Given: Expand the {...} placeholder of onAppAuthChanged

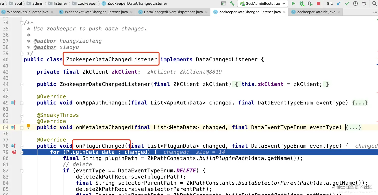Looking at the screenshot, I should (360, 103).
